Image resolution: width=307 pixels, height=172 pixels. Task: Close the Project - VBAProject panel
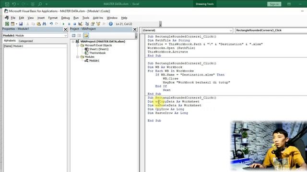(x=135, y=29)
